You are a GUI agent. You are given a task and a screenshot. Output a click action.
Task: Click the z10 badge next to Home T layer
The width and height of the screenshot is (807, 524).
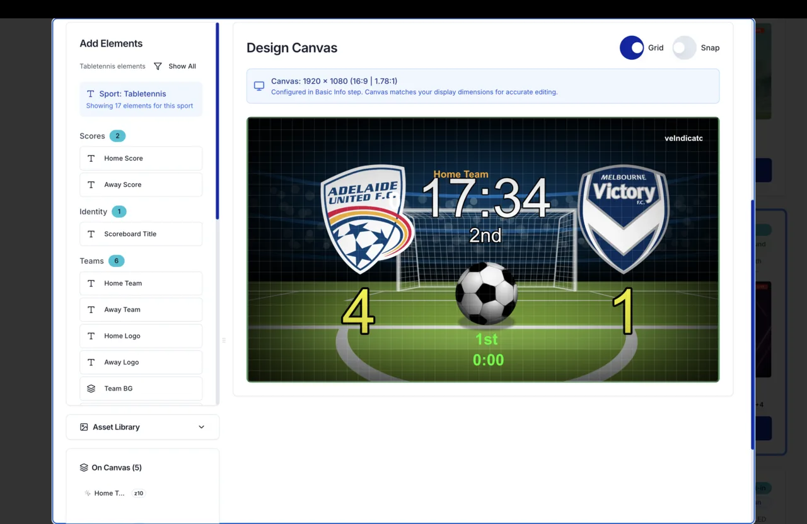(x=138, y=493)
